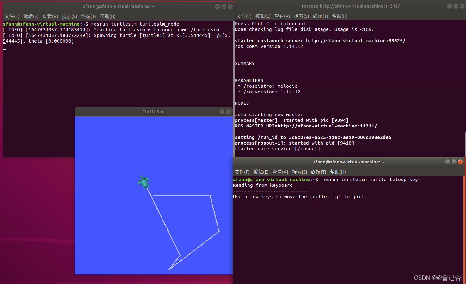Click 'setting /run_id to' line
The image size is (466, 284).
click(x=313, y=137)
